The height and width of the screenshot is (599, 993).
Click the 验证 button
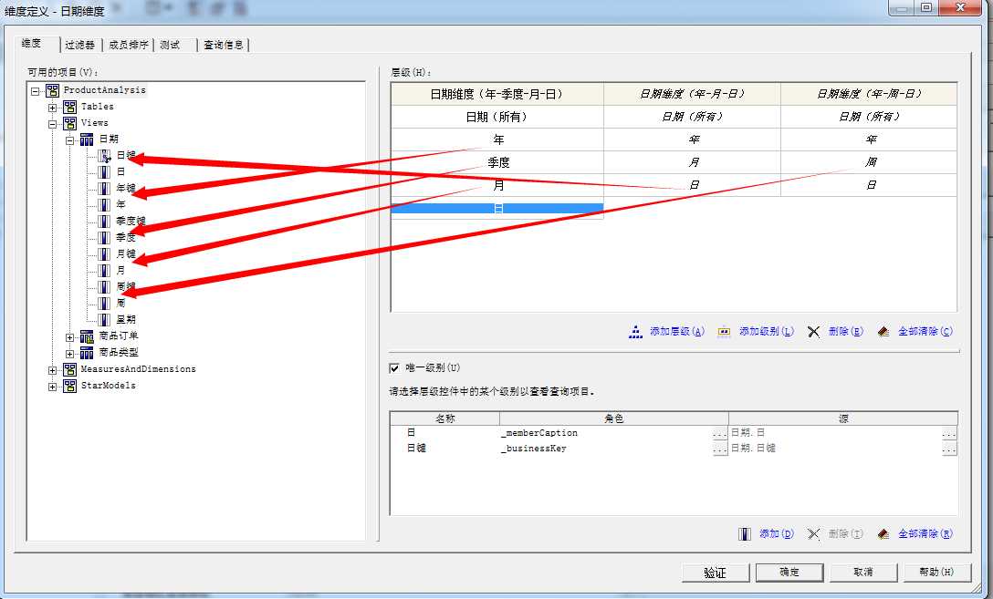click(x=715, y=573)
